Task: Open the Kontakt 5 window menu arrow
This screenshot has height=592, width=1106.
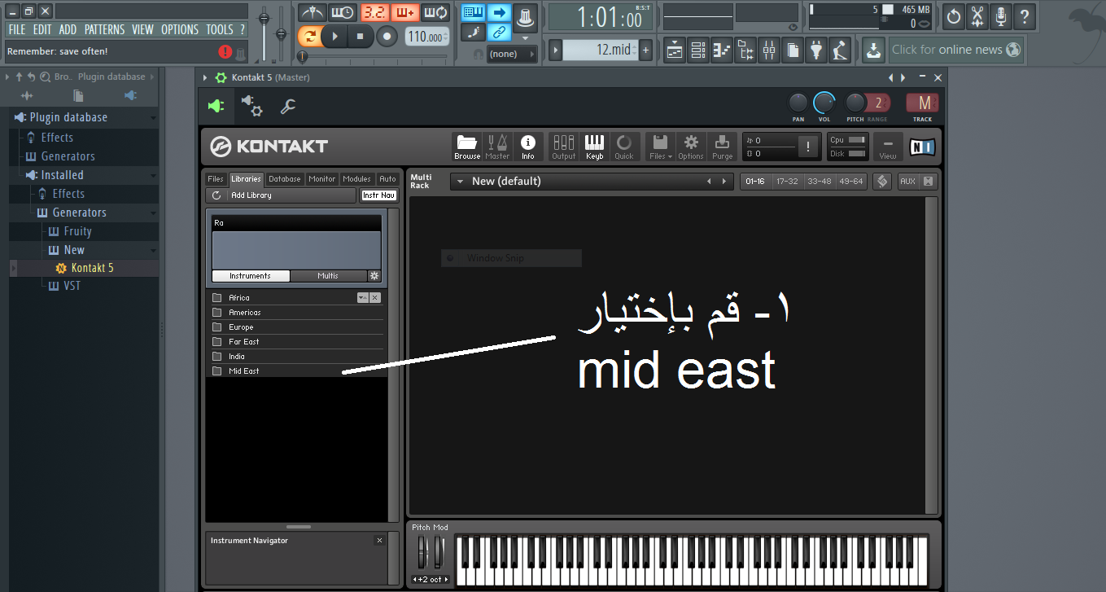Action: click(x=205, y=77)
